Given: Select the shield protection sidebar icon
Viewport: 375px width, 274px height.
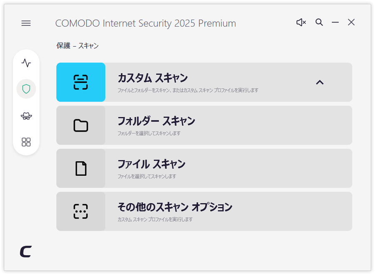Looking at the screenshot, I should 26,89.
